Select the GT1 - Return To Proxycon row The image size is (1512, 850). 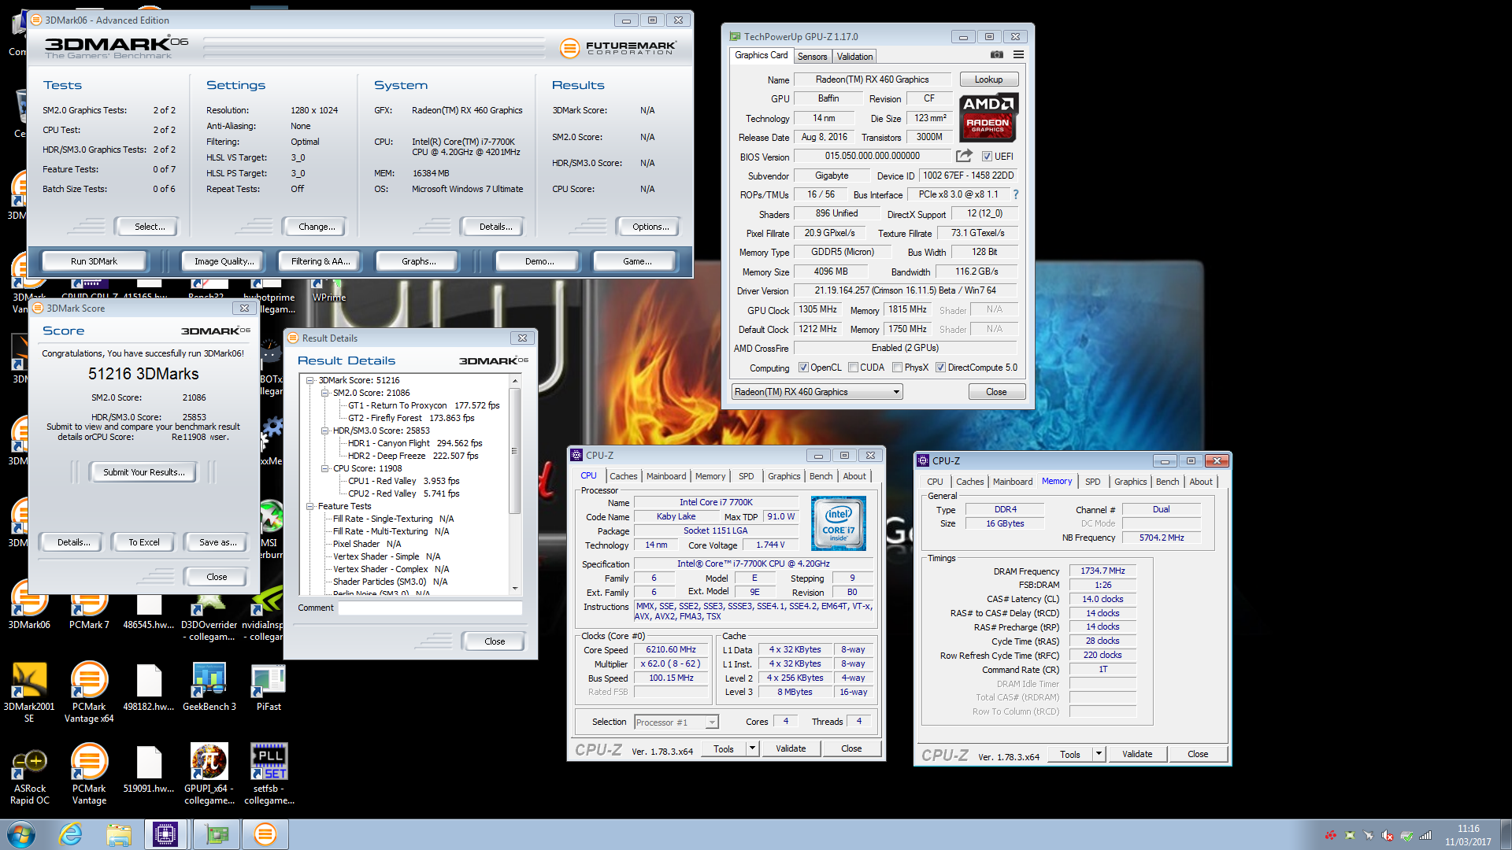click(424, 405)
